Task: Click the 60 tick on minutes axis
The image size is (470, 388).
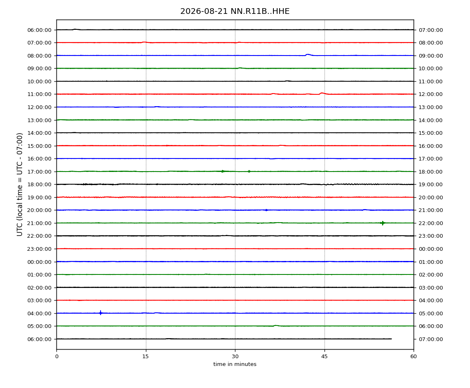Action: coord(414,357)
